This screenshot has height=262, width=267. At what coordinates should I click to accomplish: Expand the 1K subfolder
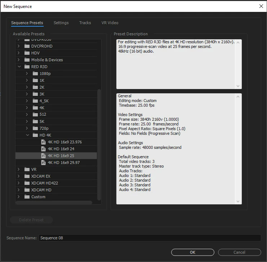click(x=27, y=80)
